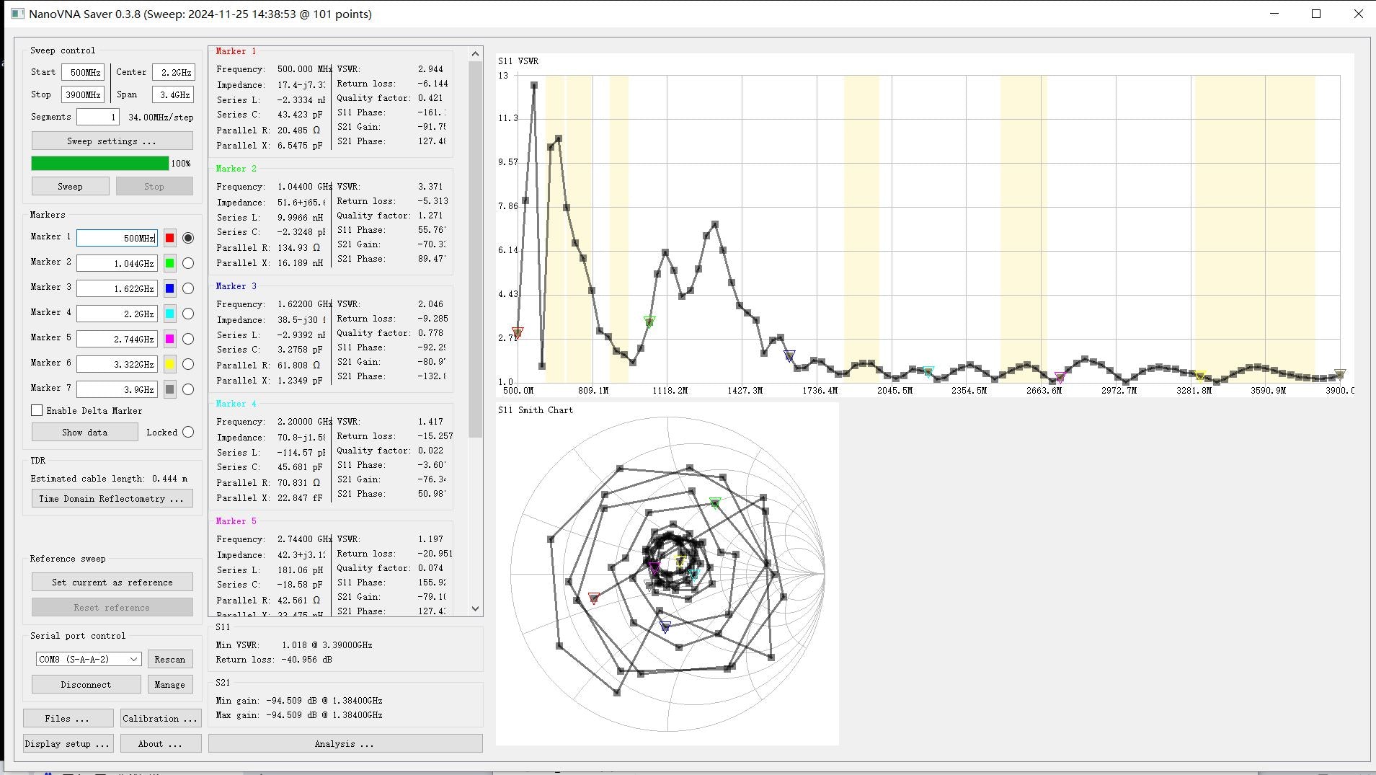Edit the Marker 2 frequency field showing 1.044GHz

pyautogui.click(x=117, y=263)
